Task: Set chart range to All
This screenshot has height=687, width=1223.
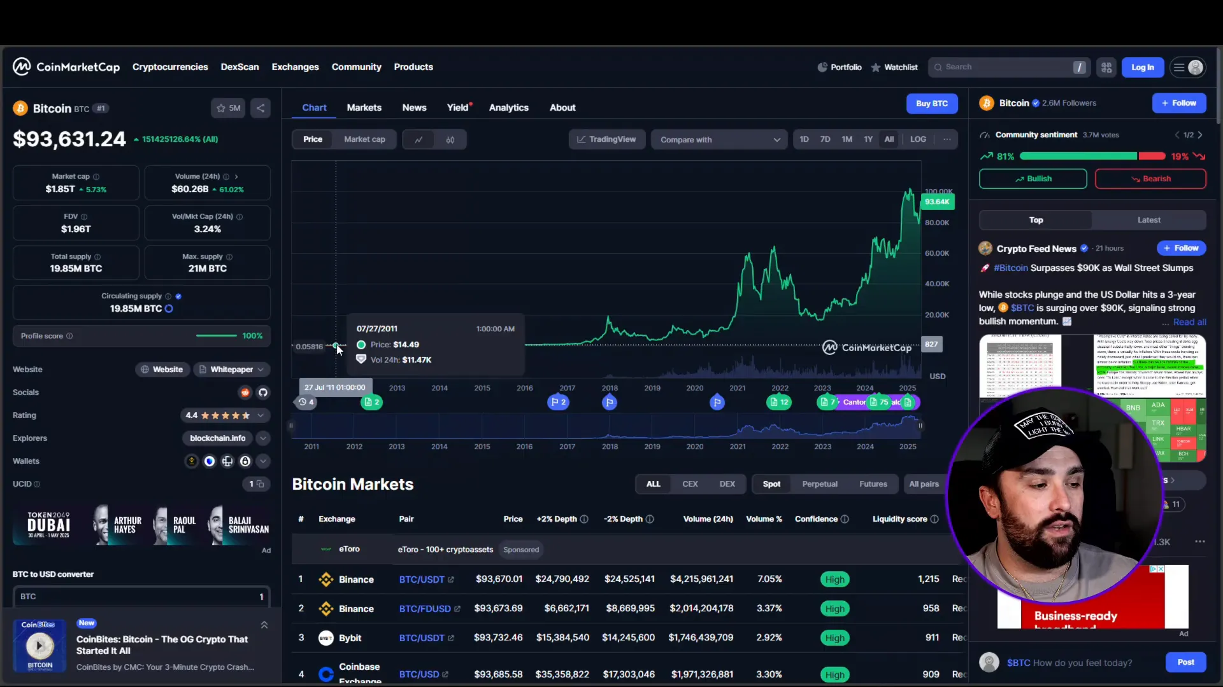Action: (889, 139)
